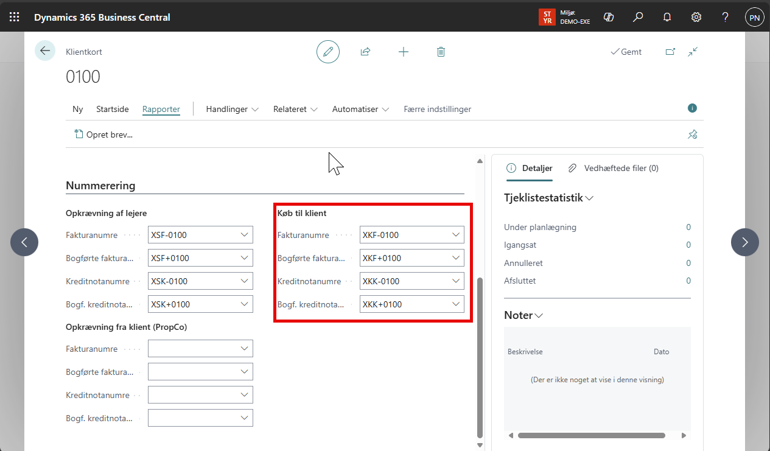Image resolution: width=770 pixels, height=451 pixels.
Task: Click Færre indstillinger link
Action: (437, 109)
